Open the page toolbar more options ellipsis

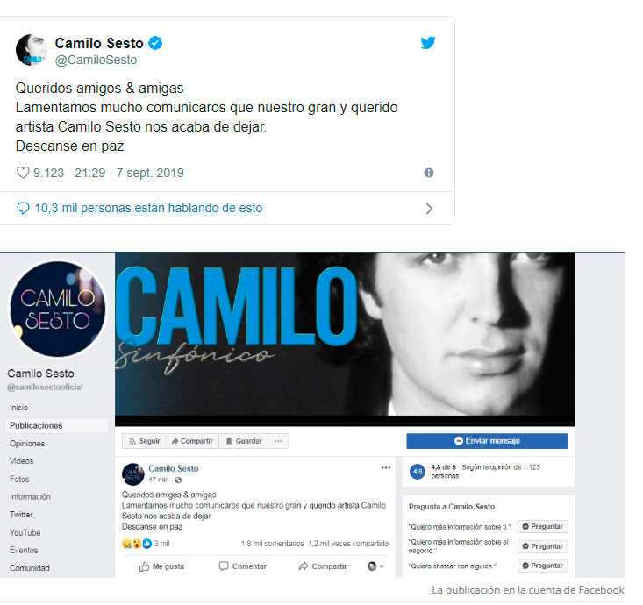click(x=278, y=441)
